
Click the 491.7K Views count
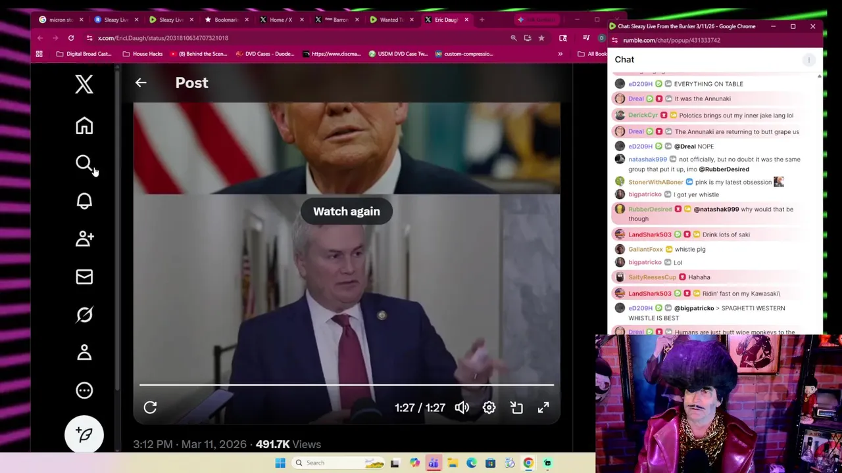pos(288,445)
